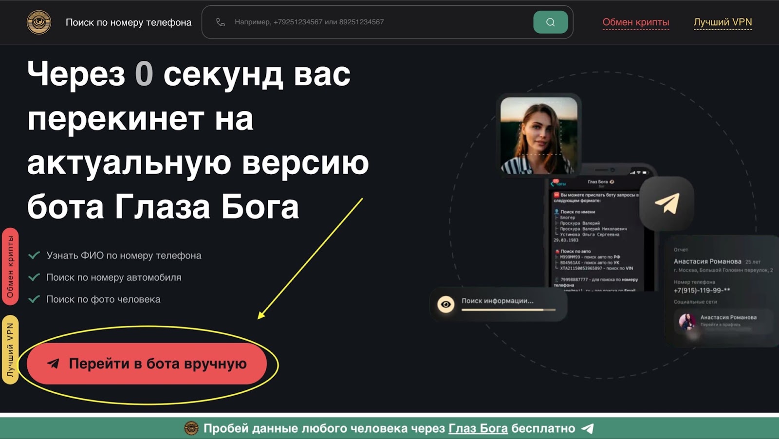Click header title Поиск по номеру телефона
Screen dimensions: 779x439
pyautogui.click(x=129, y=22)
